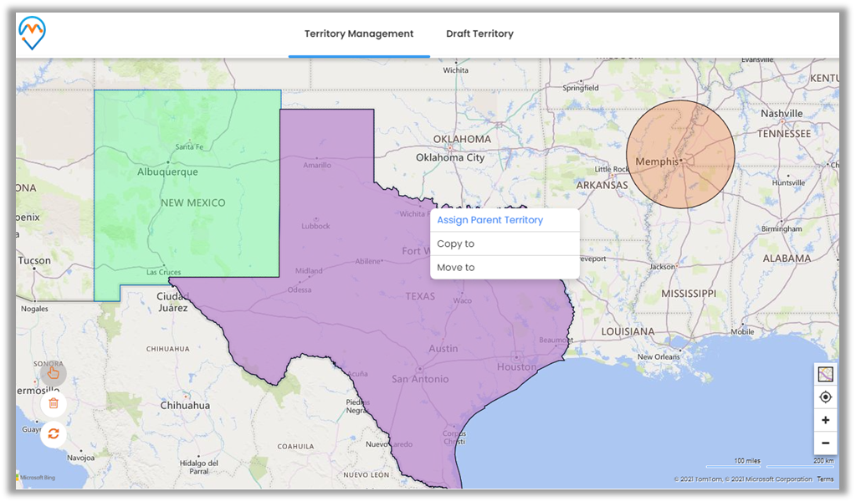The height and width of the screenshot is (502, 856).
Task: Switch to the Draft Territory tab
Action: [479, 34]
